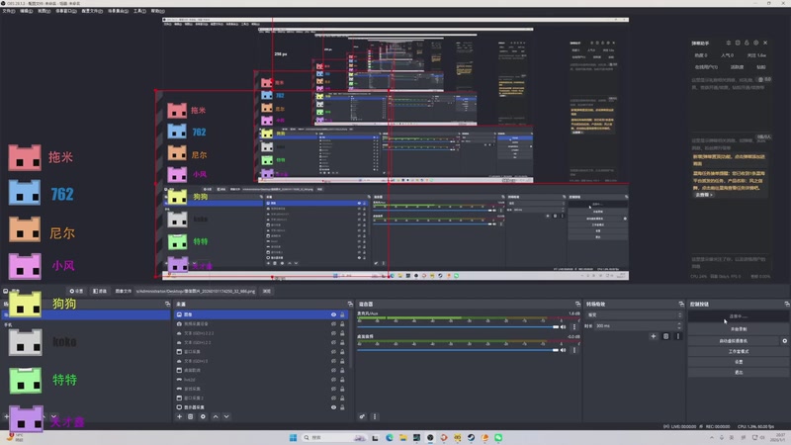The image size is (791, 445).
Task: Add a new source with the plus icon
Action: (179, 416)
